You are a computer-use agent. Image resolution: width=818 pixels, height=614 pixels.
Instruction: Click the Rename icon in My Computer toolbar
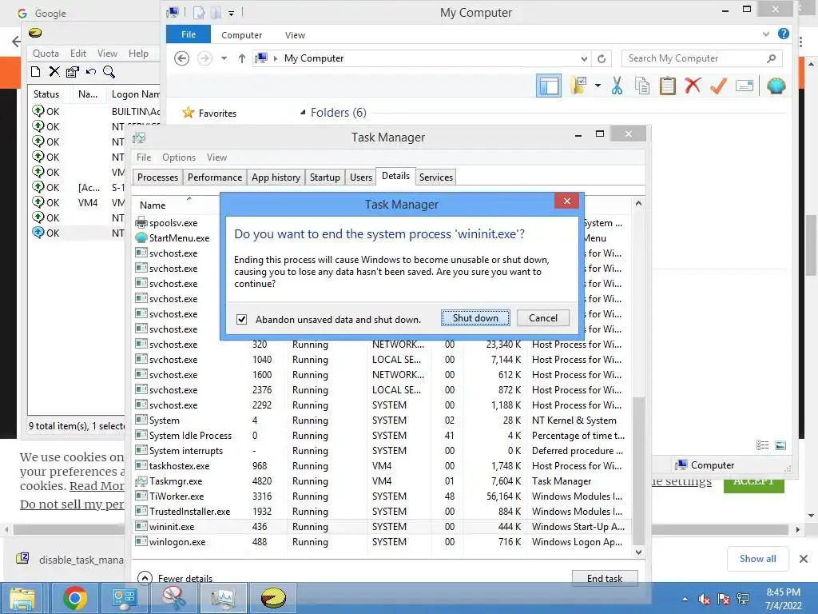pos(745,86)
